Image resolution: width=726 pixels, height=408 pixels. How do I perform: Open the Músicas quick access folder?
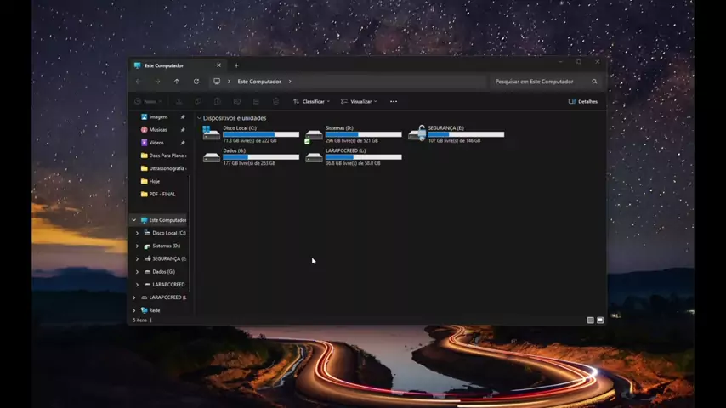pyautogui.click(x=158, y=130)
